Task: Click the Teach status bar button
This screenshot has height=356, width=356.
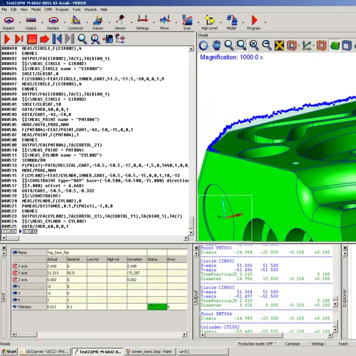Action: pos(343,343)
